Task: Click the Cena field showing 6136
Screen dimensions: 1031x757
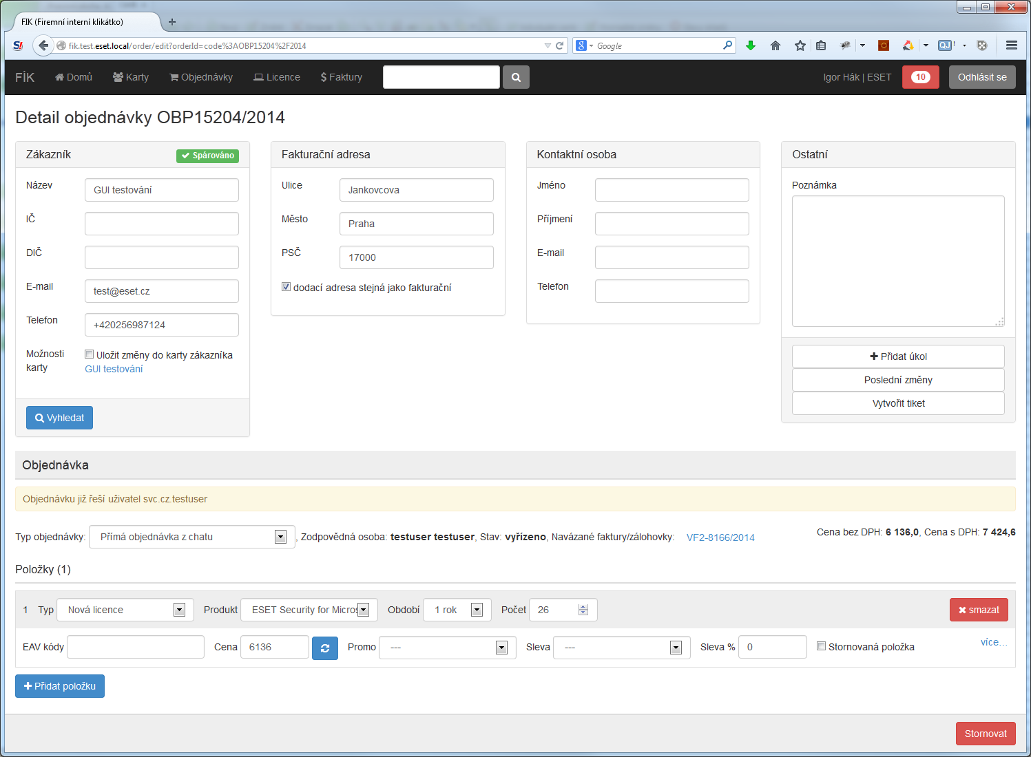Action: (275, 647)
